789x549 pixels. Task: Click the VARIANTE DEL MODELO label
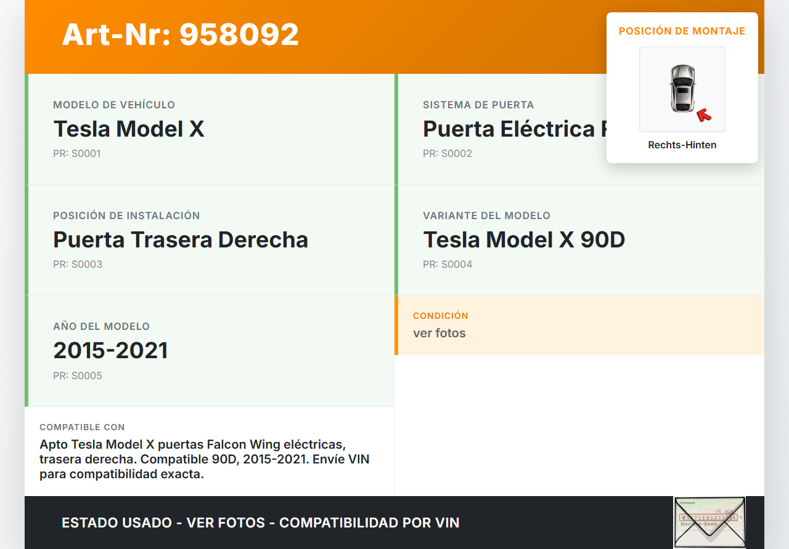tap(486, 216)
